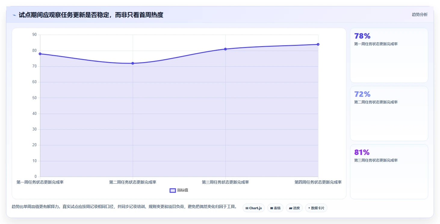This screenshot has height=224, width=440.
Task: Click the first-week data point on the line
Action: pyautogui.click(x=40, y=54)
